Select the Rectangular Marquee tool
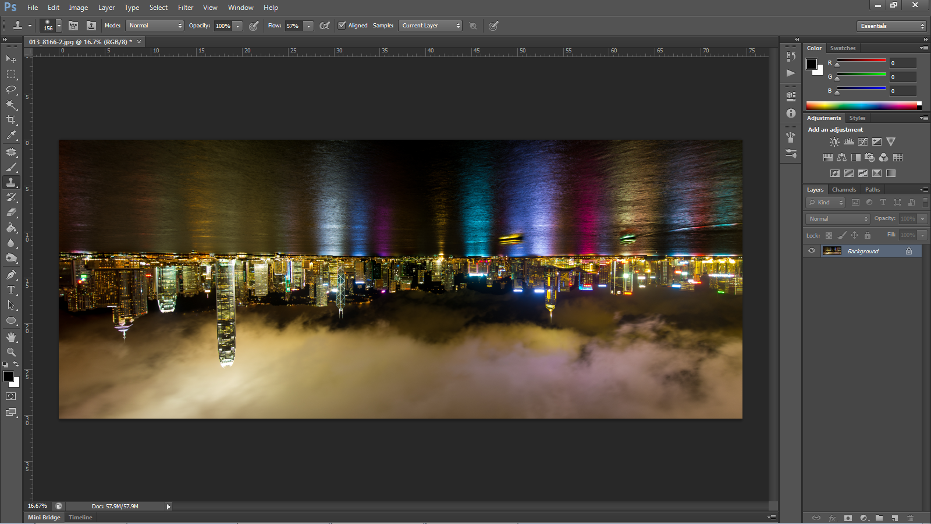Image resolution: width=931 pixels, height=524 pixels. pyautogui.click(x=11, y=75)
